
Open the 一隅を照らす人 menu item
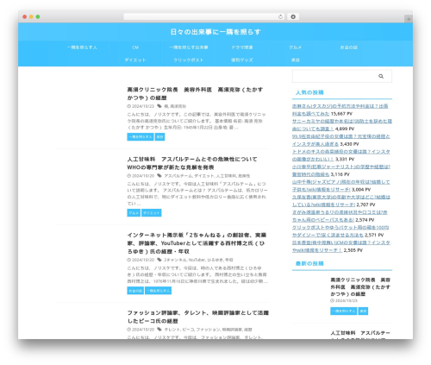[82, 47]
